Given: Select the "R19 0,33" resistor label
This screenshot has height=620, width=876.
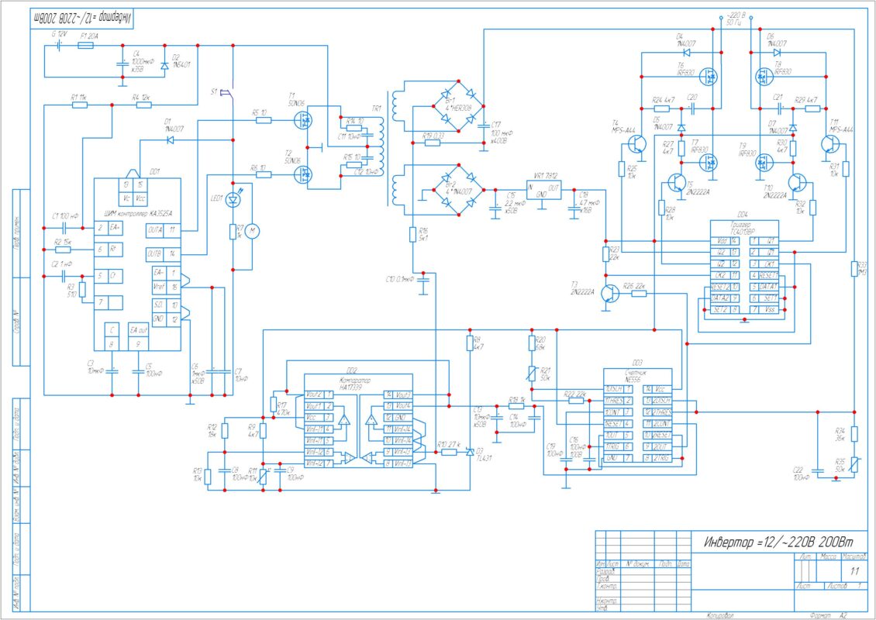Looking at the screenshot, I should tap(433, 135).
